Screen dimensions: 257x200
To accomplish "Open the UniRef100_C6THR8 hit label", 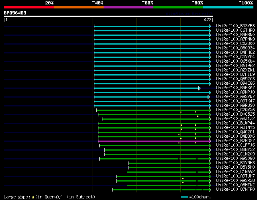I will tap(235, 31).
